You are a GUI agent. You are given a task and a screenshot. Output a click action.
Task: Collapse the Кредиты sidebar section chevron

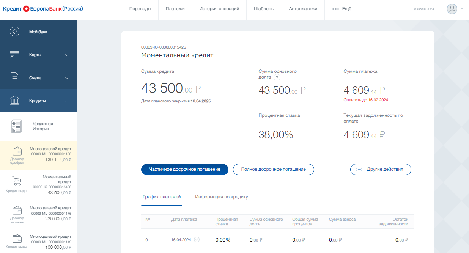[67, 101]
